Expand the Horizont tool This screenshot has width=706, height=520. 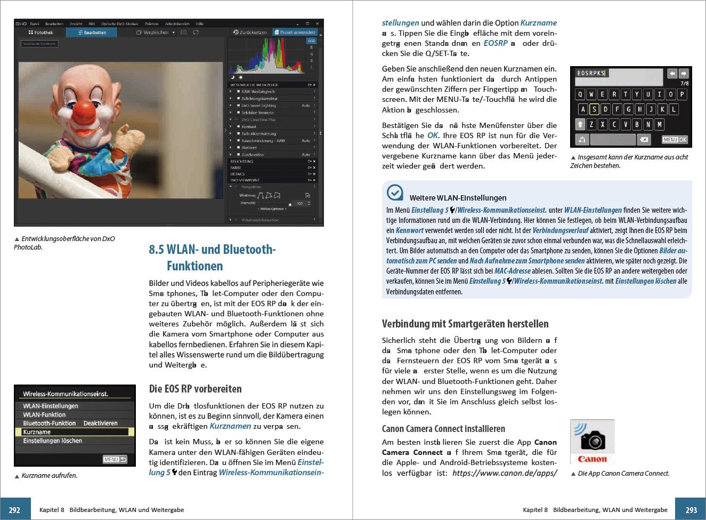pos(231,148)
